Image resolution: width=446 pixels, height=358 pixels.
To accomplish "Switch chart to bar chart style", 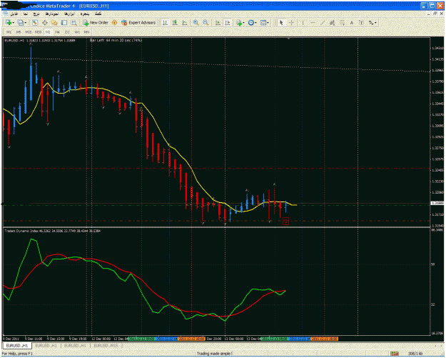I will click(x=165, y=23).
